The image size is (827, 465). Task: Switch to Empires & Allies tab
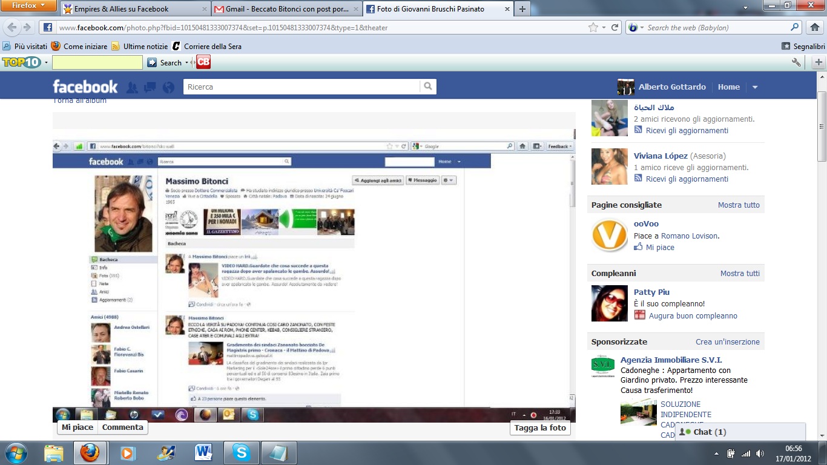point(134,9)
